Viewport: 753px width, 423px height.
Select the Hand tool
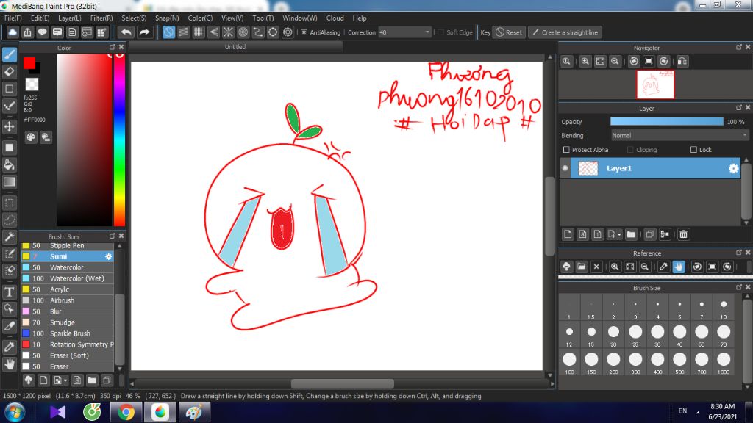tap(9, 364)
